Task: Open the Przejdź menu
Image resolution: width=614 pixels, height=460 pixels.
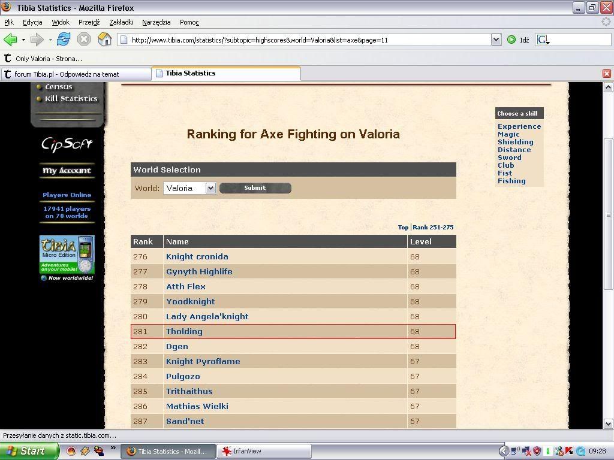Action: (89, 22)
